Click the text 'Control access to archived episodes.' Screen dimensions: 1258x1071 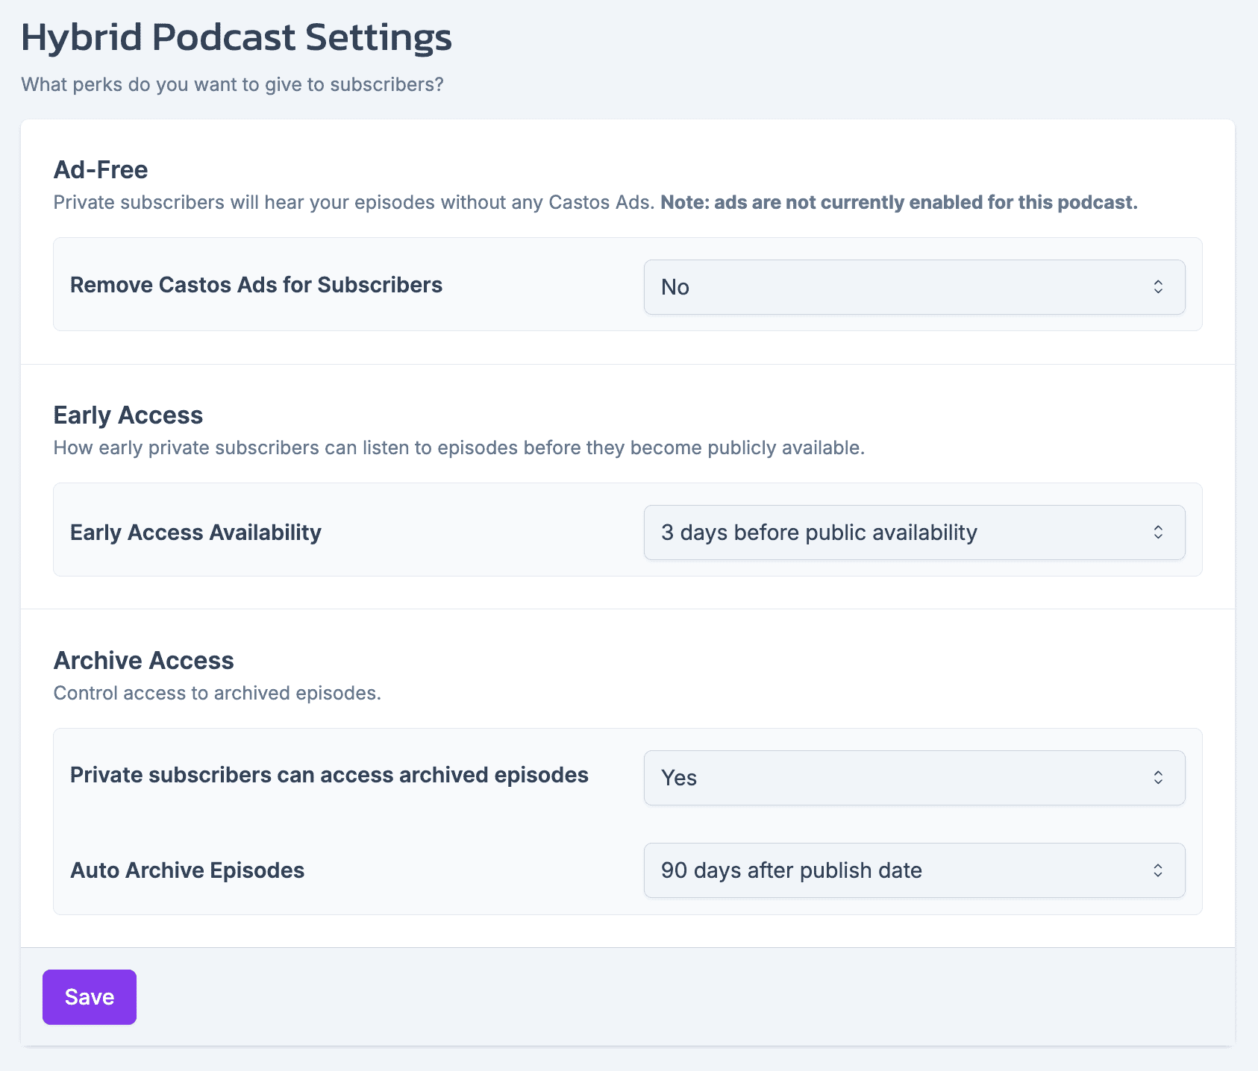click(x=217, y=694)
